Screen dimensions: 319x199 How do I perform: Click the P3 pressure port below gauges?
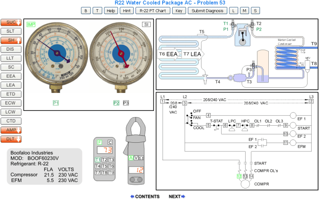126,103
